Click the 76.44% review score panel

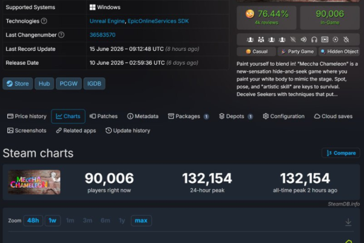click(x=266, y=18)
